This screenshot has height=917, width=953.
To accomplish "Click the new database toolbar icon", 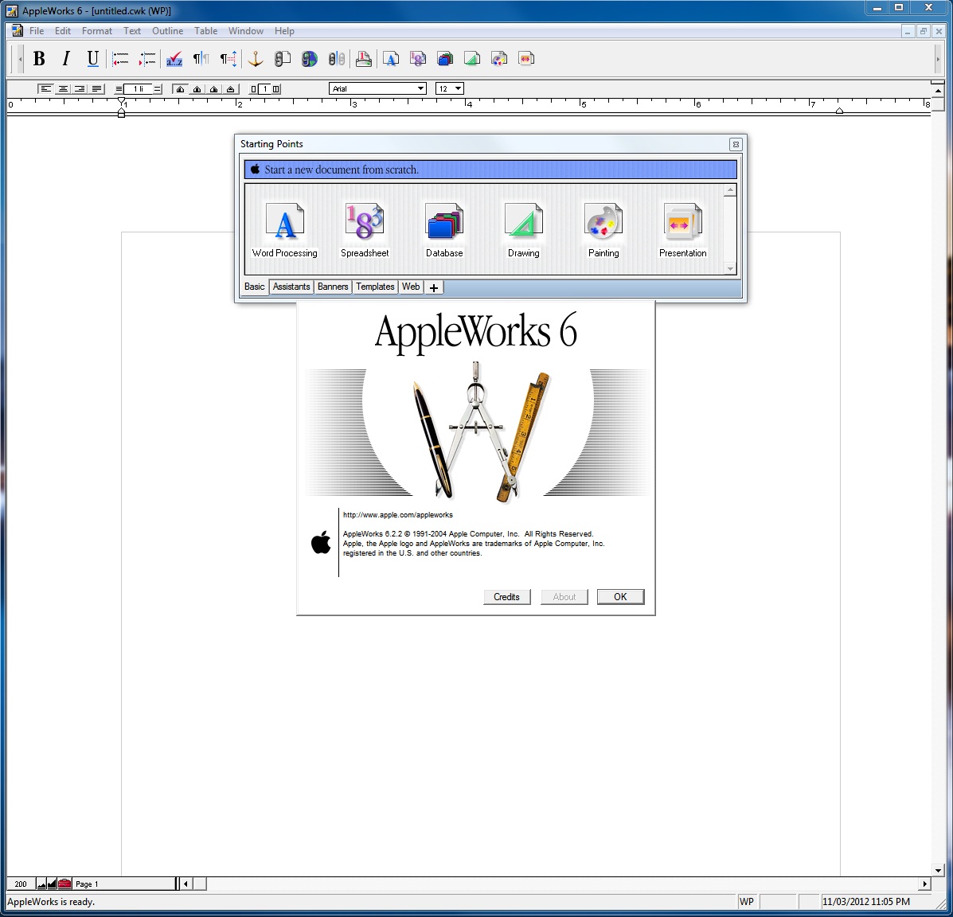I will point(445,58).
